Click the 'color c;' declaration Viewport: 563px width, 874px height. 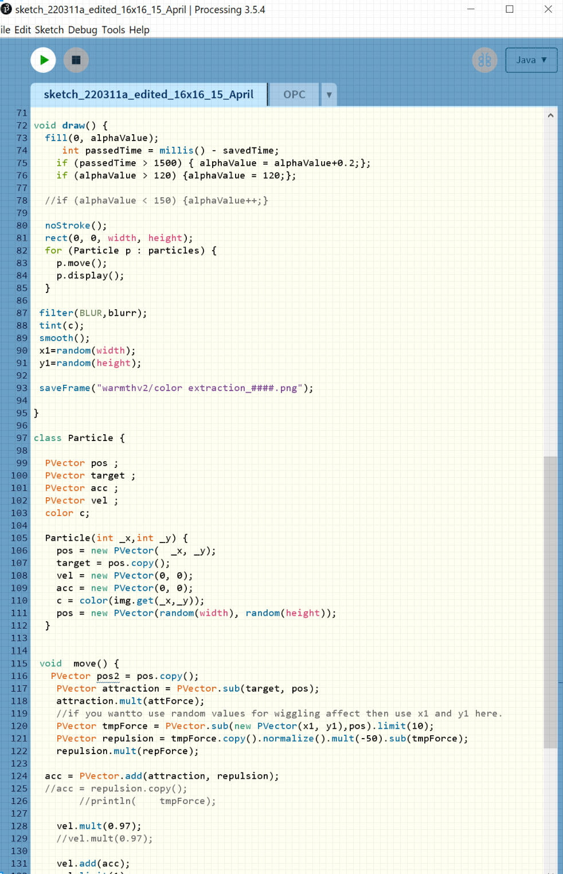click(x=67, y=514)
